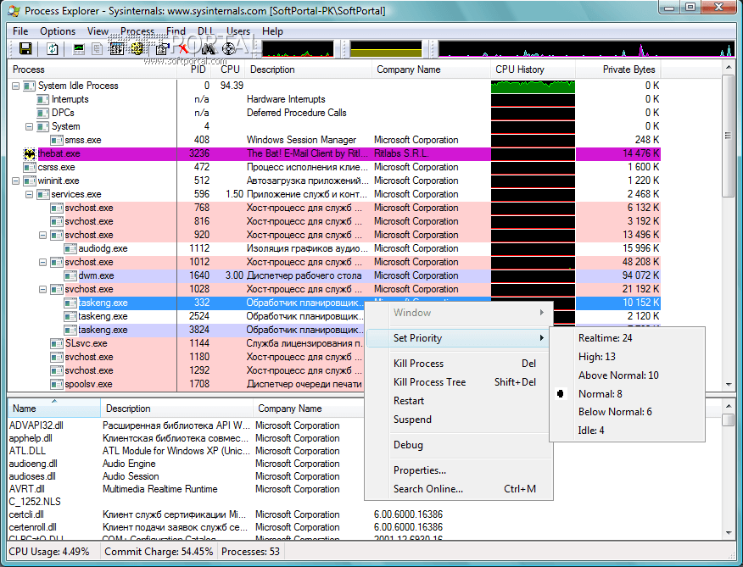Click Suspend in the context menu

tap(412, 420)
